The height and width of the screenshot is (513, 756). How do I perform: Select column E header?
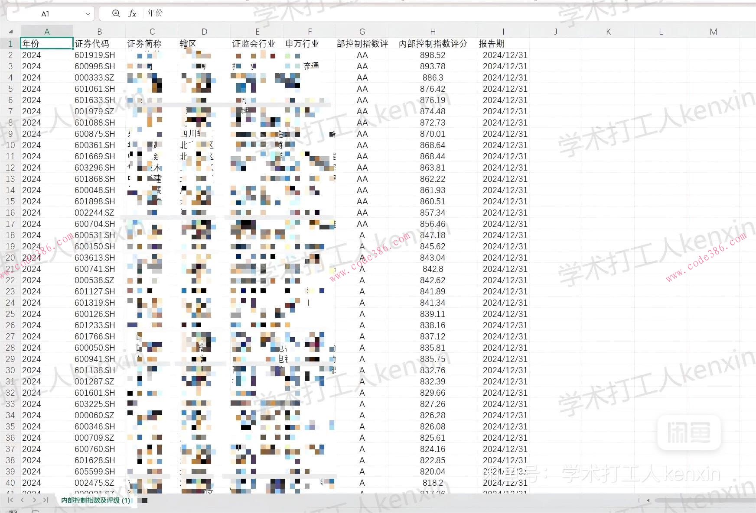tap(257, 32)
